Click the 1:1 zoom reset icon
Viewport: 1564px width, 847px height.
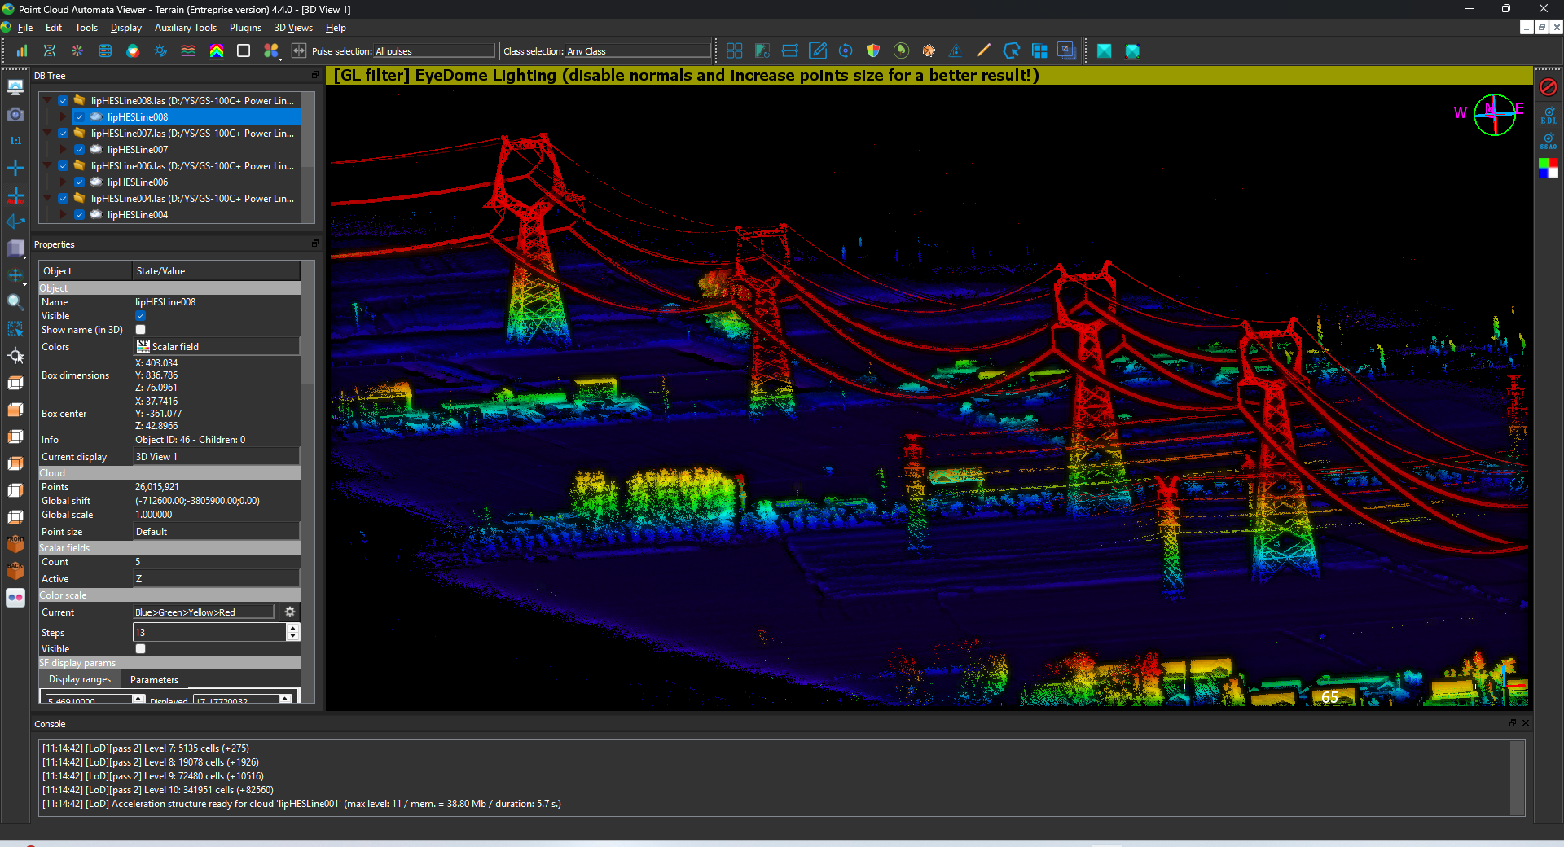(15, 141)
